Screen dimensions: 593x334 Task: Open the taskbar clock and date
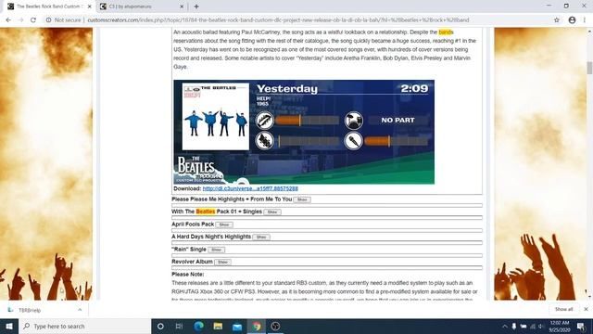click(x=560, y=326)
